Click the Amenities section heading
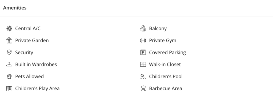The image size is (273, 102). point(15,8)
